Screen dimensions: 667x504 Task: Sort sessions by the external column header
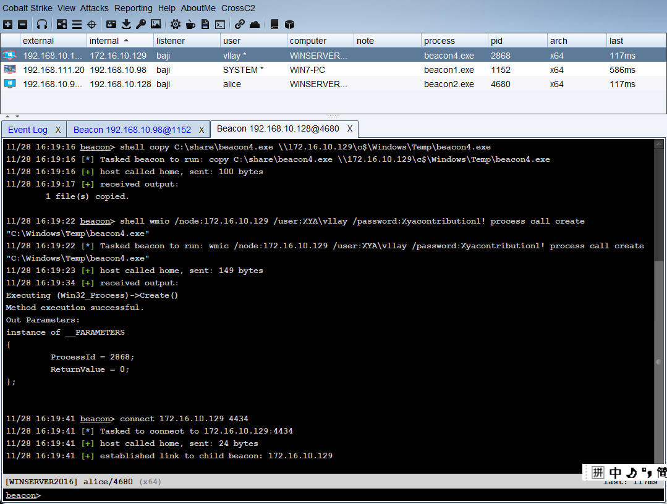click(x=53, y=41)
